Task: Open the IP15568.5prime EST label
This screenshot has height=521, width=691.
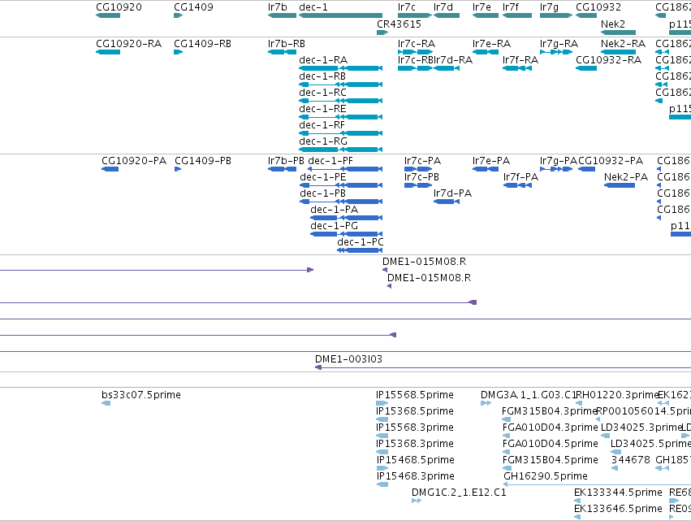Action: (415, 395)
